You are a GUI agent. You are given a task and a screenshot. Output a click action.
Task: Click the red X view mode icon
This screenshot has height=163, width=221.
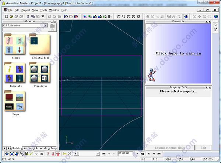(x=76, y=17)
